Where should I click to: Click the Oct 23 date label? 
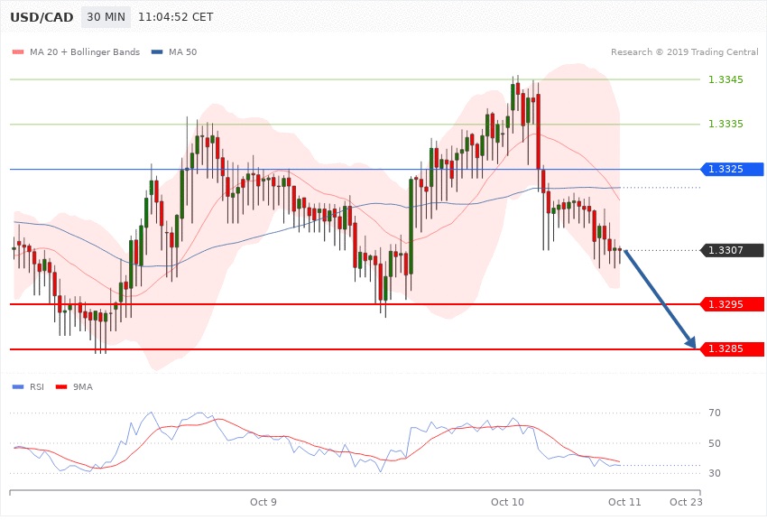[686, 501]
